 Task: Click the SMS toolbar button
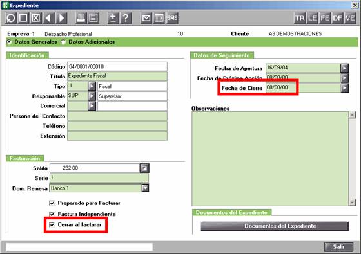coord(172,18)
